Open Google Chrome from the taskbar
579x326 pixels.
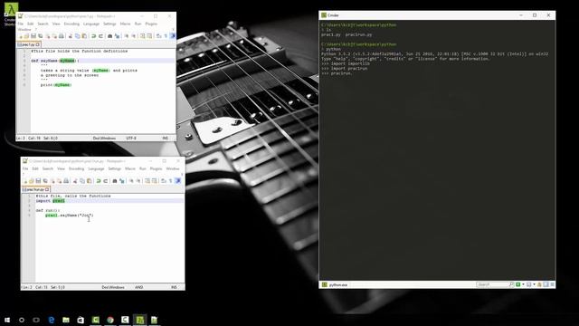point(110,320)
